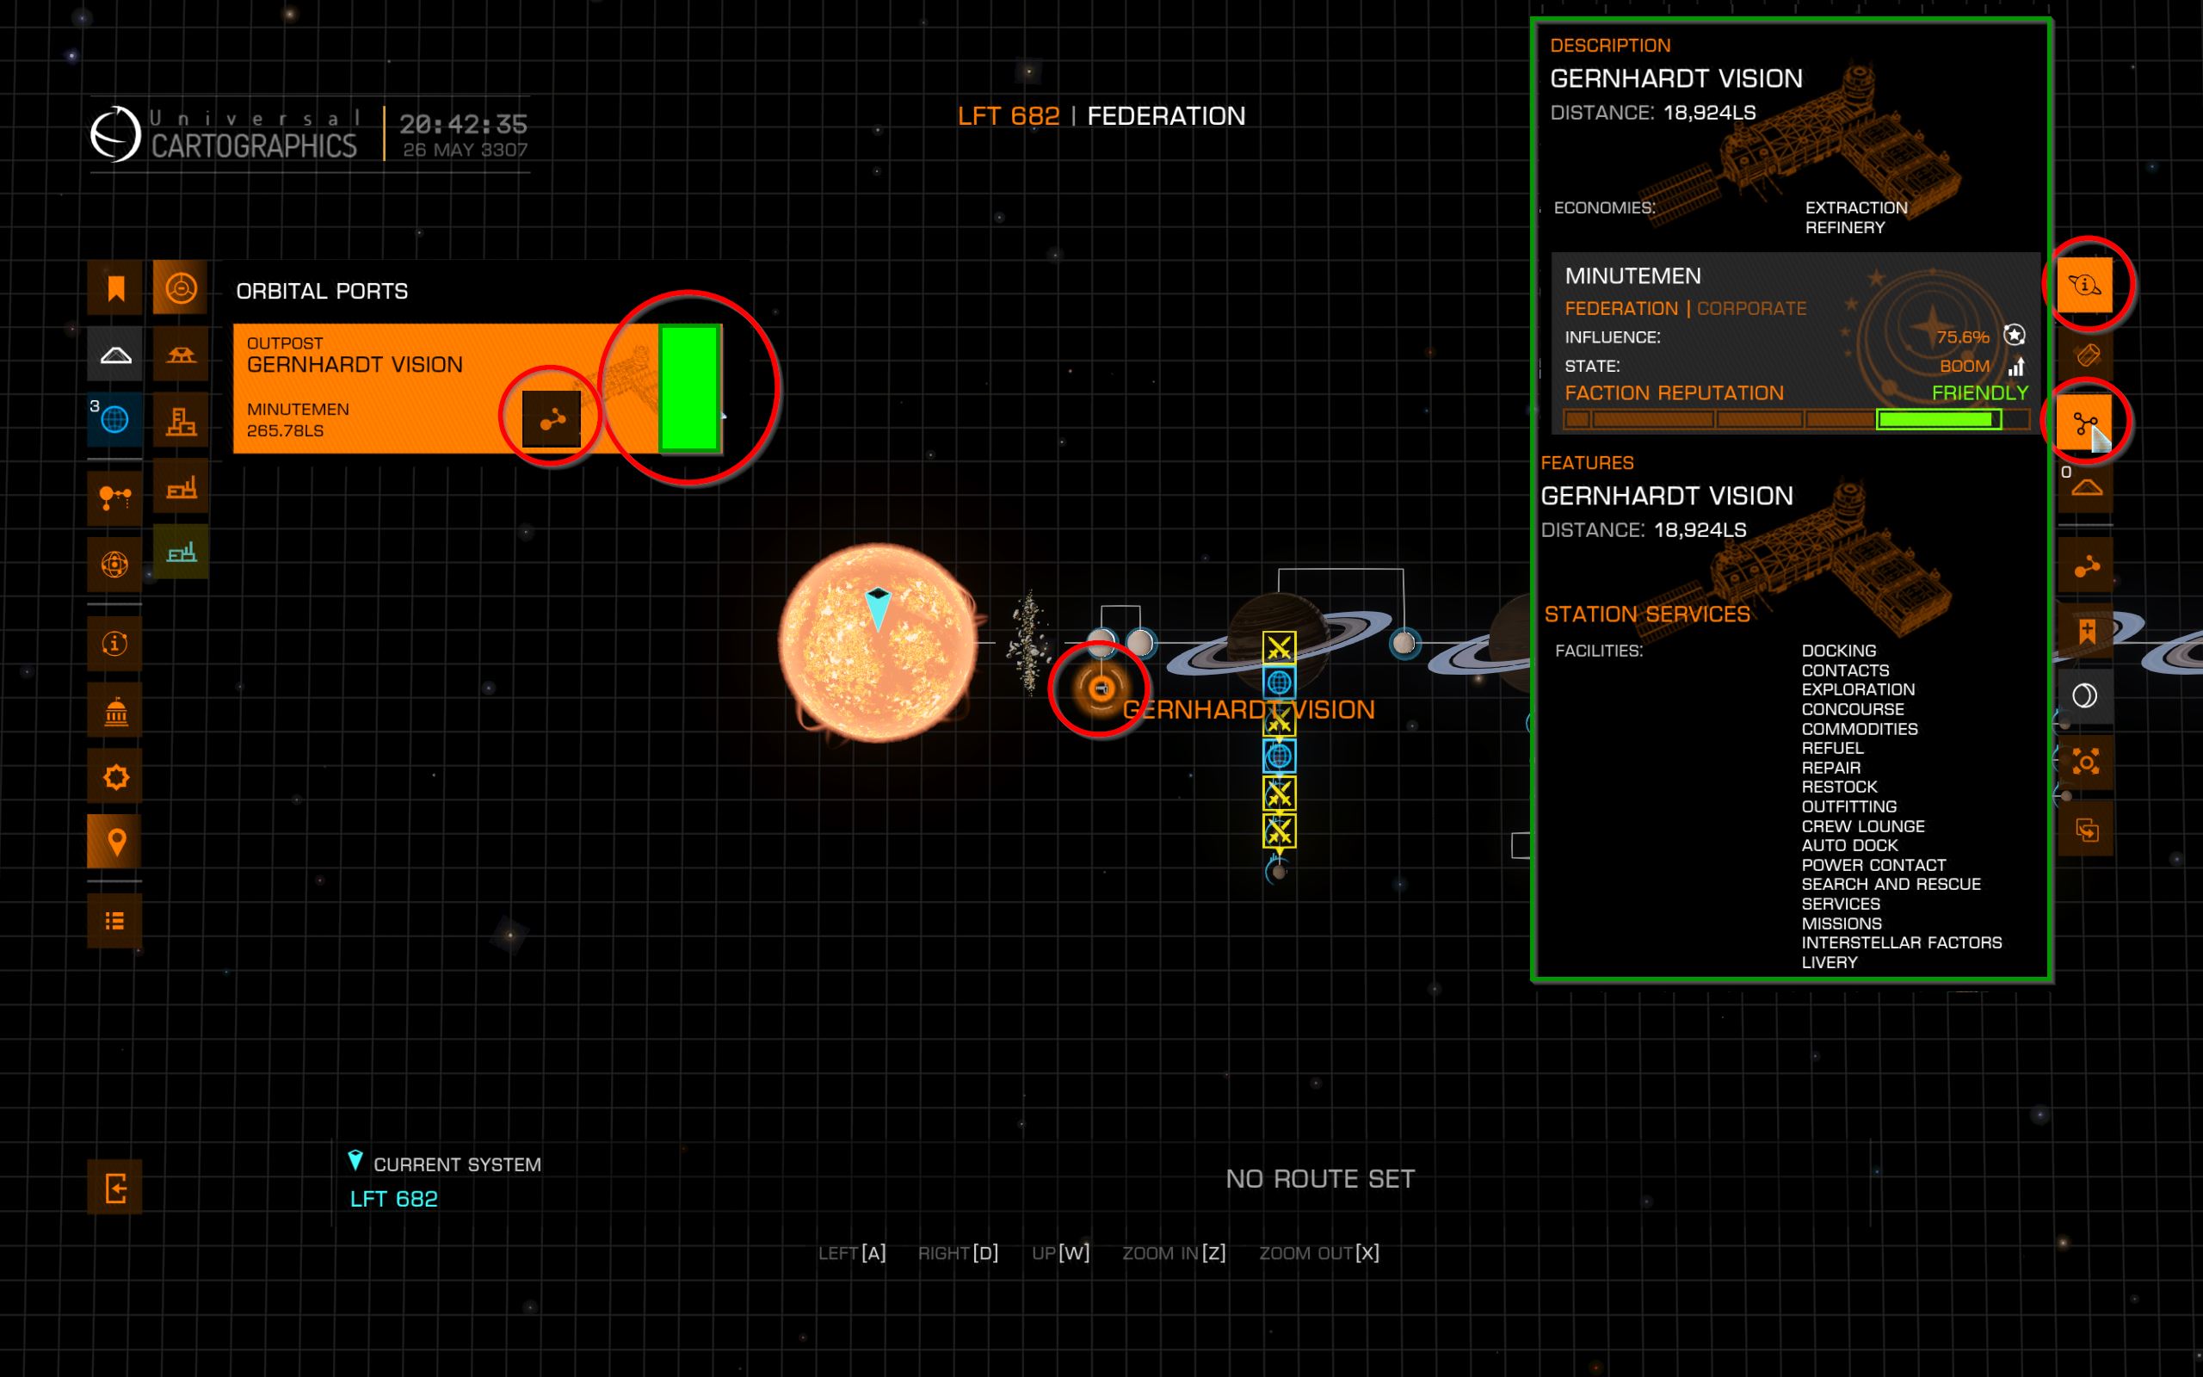
Task: Select the asteroid belt cluster near the star
Action: 1028,643
